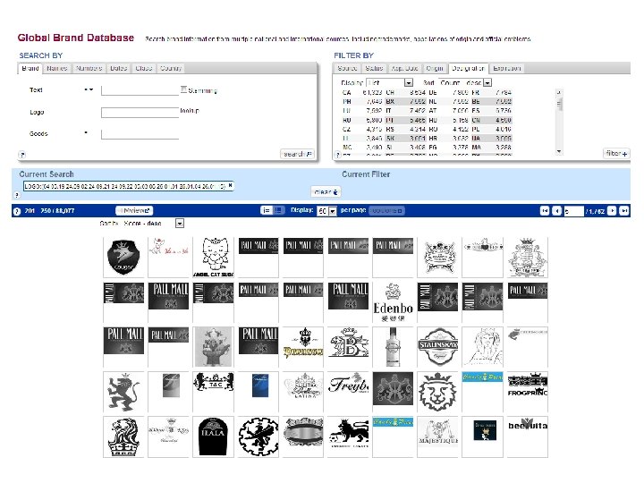Select the Dates search tab
The width and height of the screenshot is (644, 483).
click(119, 68)
